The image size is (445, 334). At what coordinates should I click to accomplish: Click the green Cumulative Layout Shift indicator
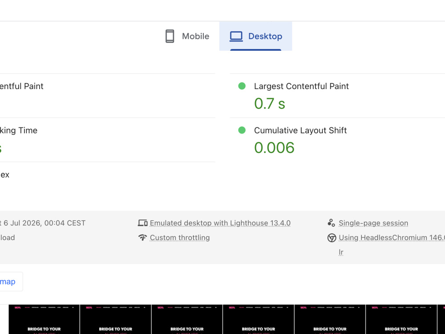(242, 130)
